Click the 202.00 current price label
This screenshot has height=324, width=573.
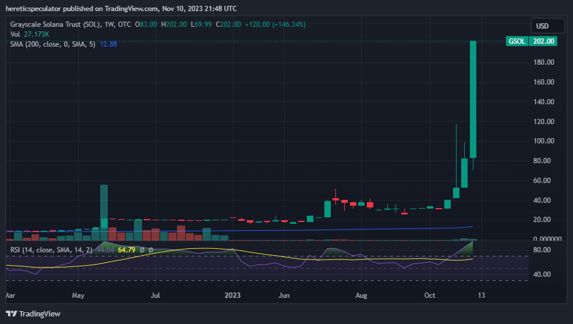[x=543, y=41]
